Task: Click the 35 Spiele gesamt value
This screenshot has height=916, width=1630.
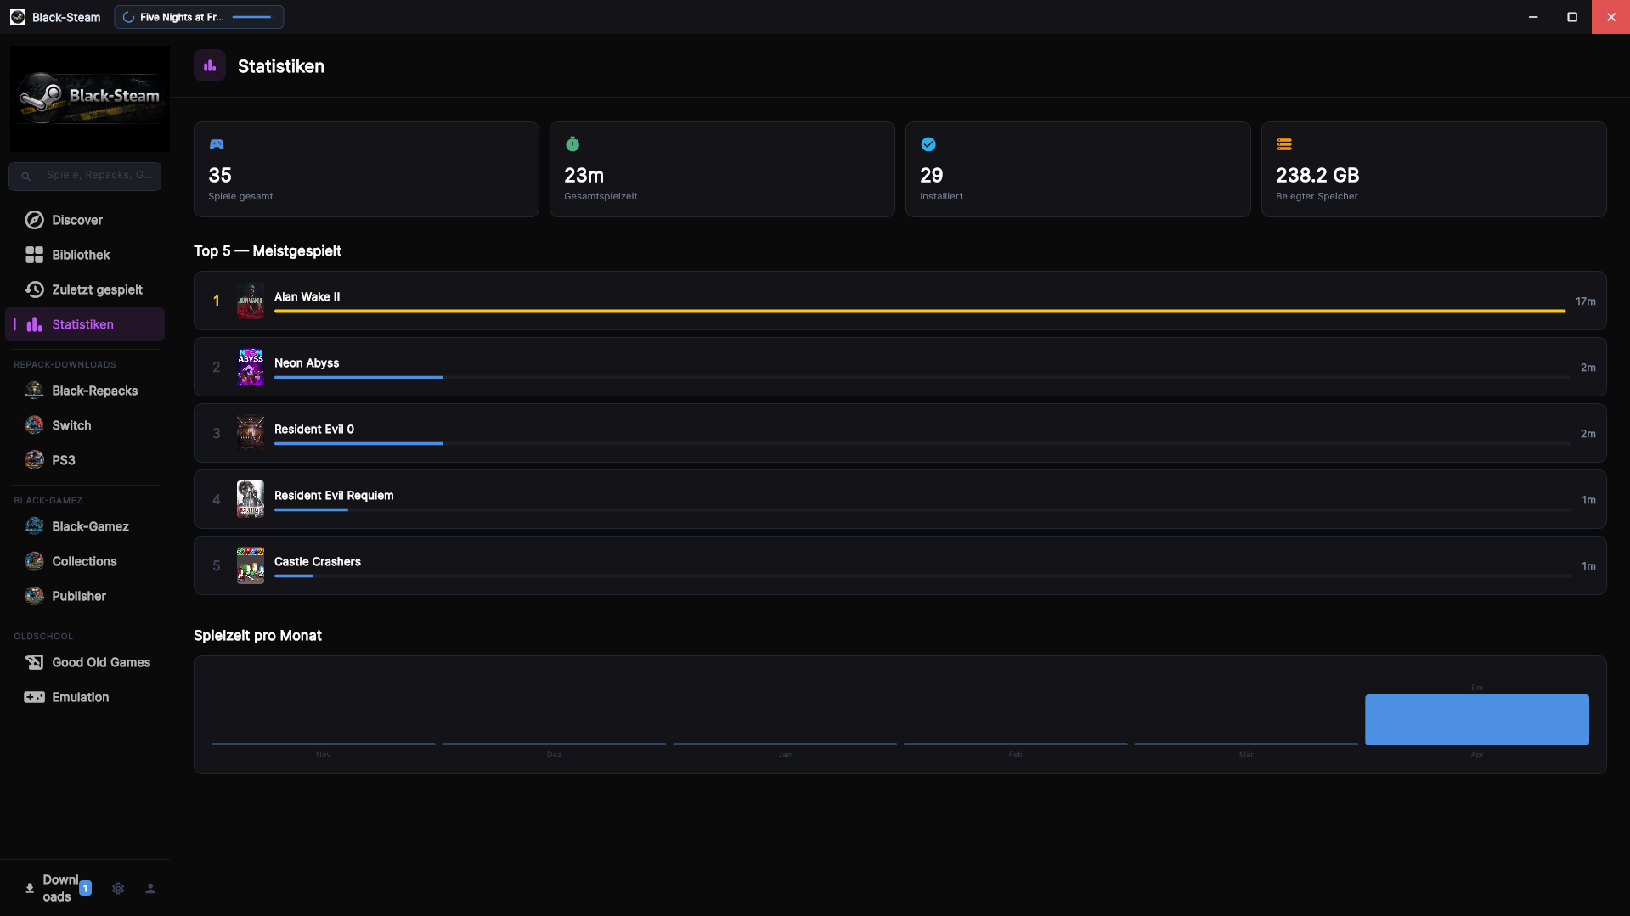Action: click(x=220, y=175)
